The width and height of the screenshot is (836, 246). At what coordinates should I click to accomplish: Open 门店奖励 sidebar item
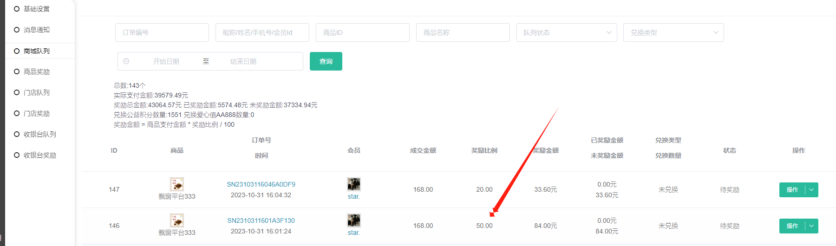(37, 114)
